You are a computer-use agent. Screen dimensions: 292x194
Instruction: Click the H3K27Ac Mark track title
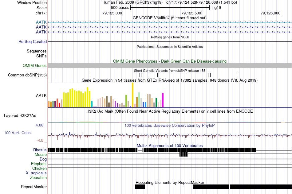170,111
